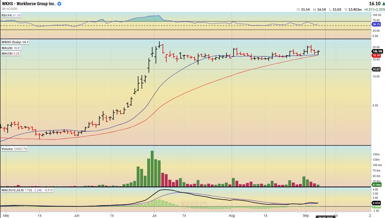This screenshot has width=385, height=218.
Task: Click the open value O: 15.54
Action: point(303,9)
